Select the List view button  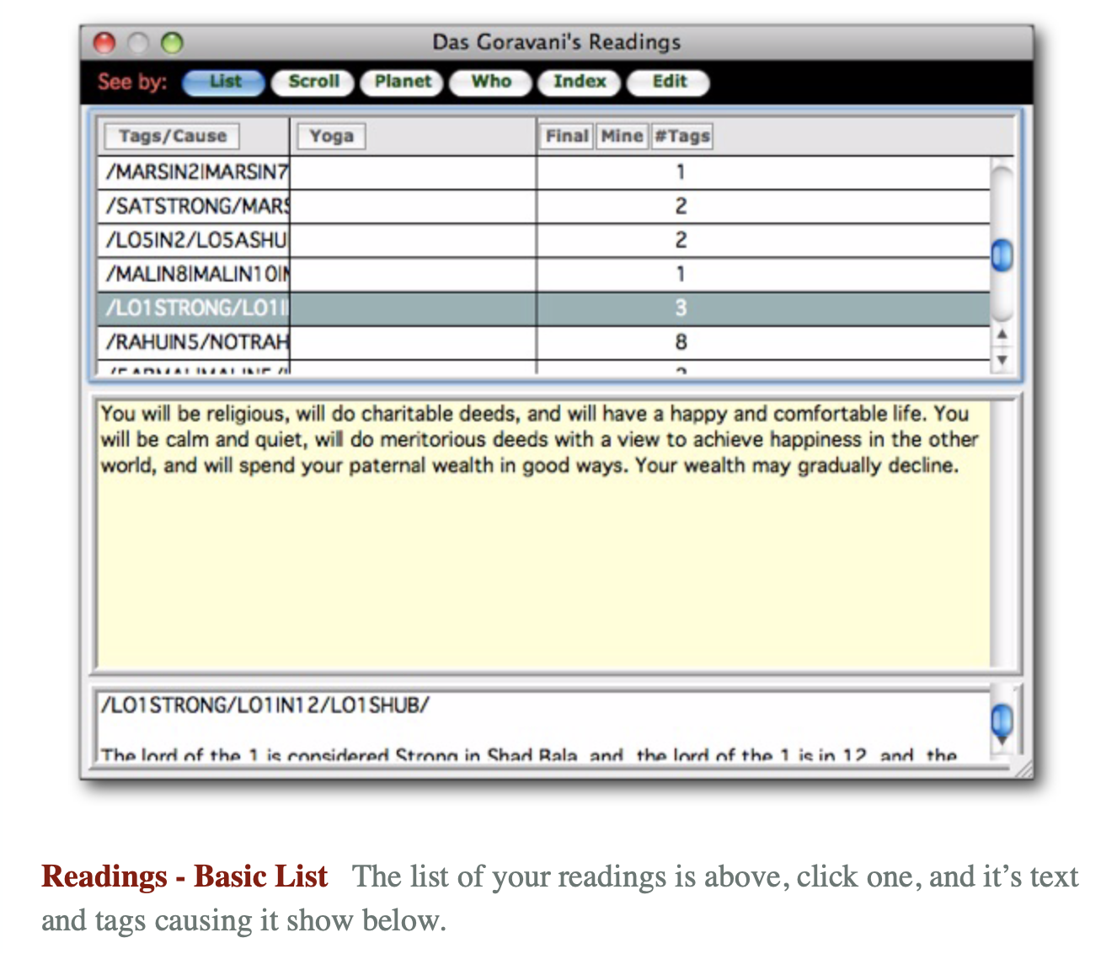[223, 83]
